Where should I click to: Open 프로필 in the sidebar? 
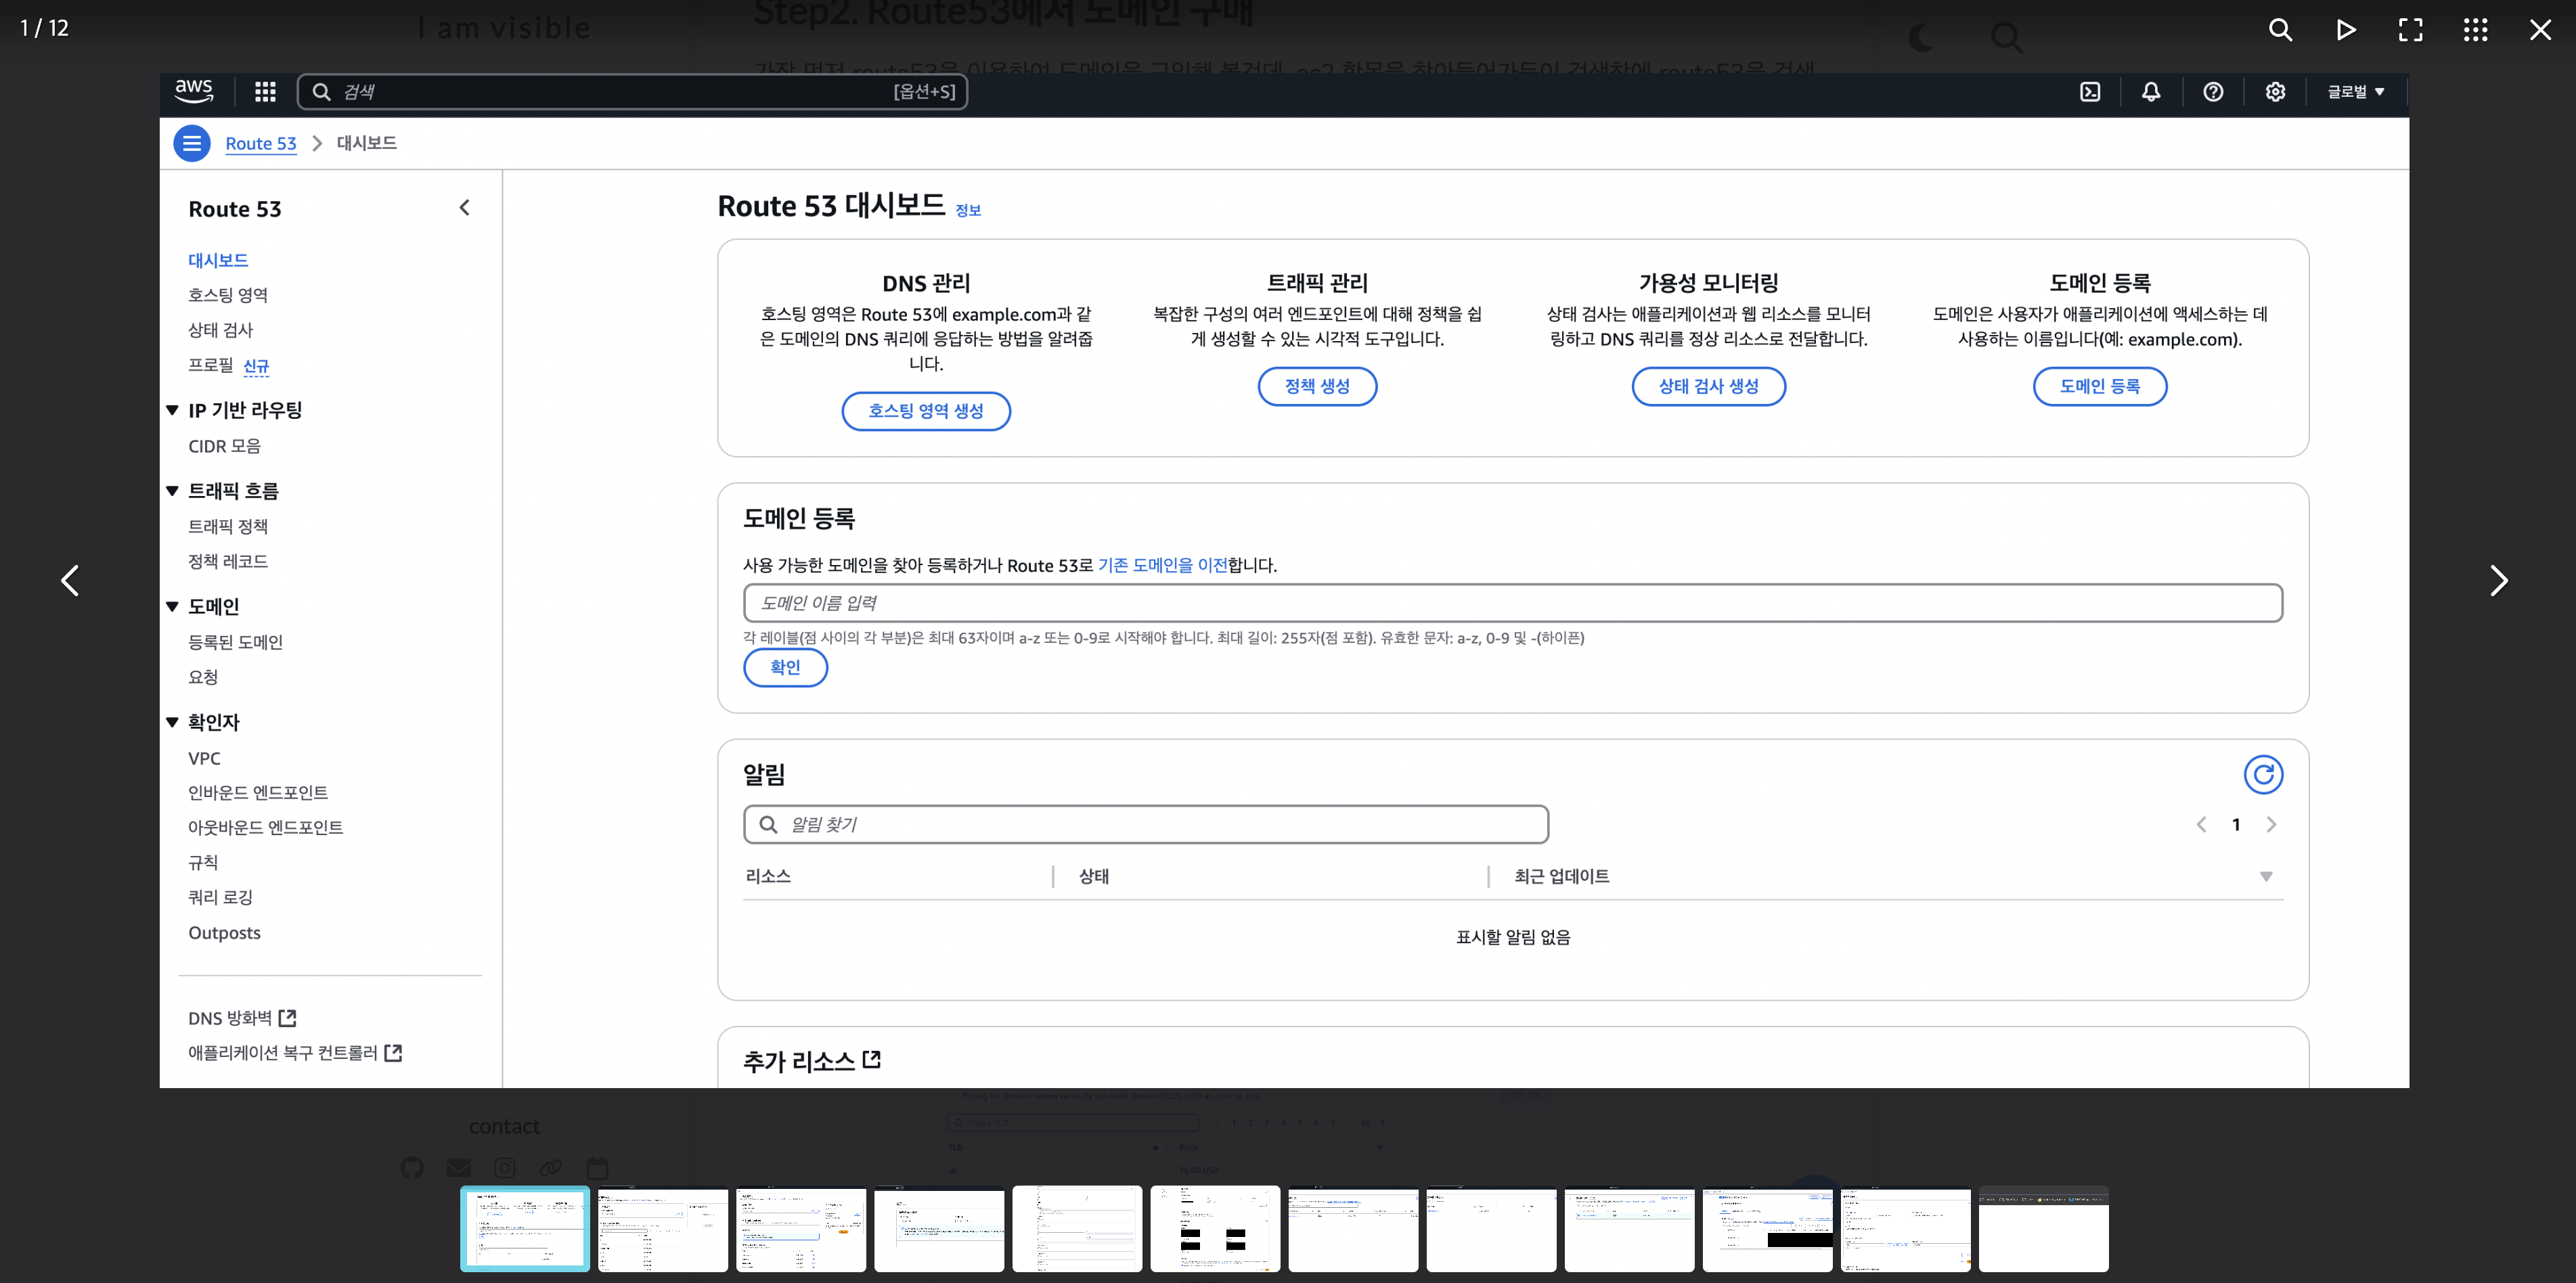point(210,365)
